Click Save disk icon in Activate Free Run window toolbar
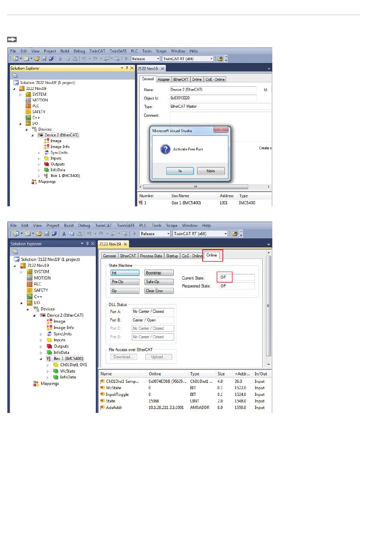The width and height of the screenshot is (376, 542). click(44, 59)
